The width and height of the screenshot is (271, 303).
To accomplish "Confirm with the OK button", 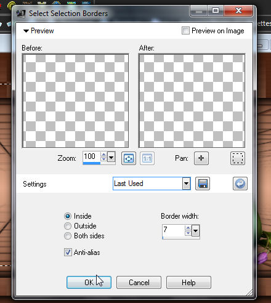I will point(89,283).
